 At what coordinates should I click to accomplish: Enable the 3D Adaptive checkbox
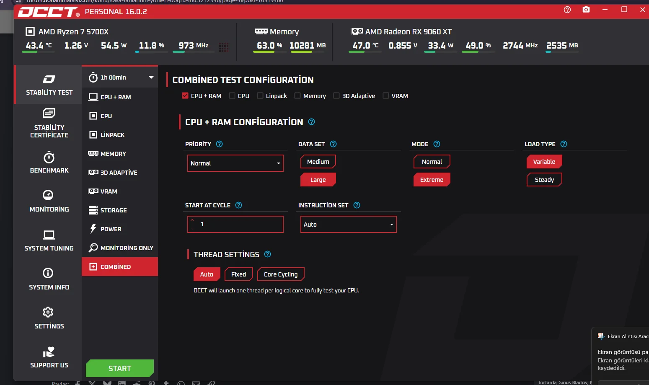tap(336, 96)
